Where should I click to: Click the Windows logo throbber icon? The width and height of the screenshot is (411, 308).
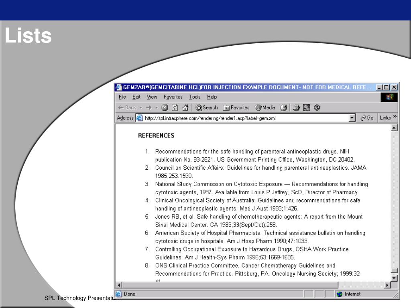click(389, 97)
